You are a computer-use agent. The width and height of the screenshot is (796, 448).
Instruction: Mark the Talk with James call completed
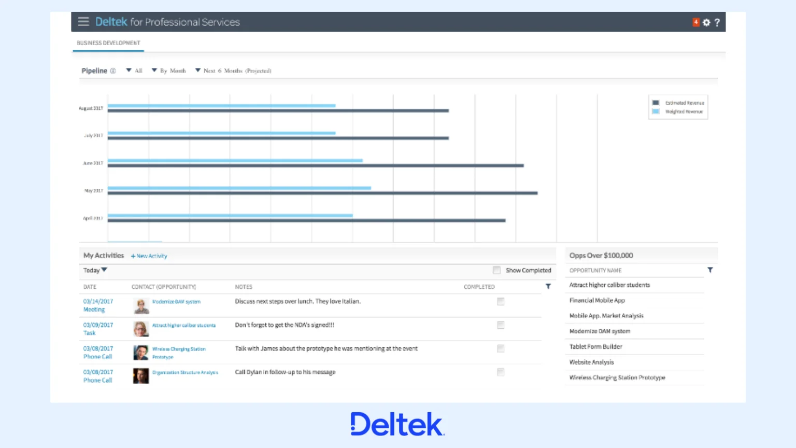click(501, 348)
